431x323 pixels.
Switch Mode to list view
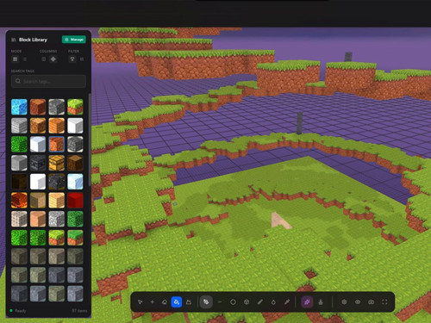[25, 59]
